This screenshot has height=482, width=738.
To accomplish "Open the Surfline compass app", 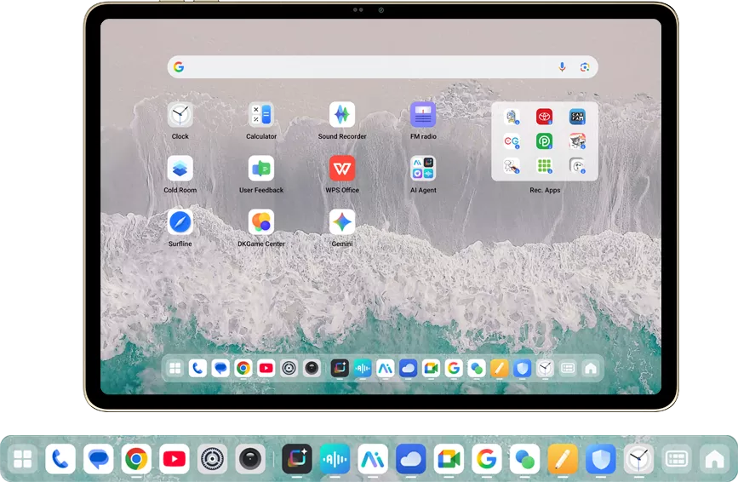I will point(180,222).
